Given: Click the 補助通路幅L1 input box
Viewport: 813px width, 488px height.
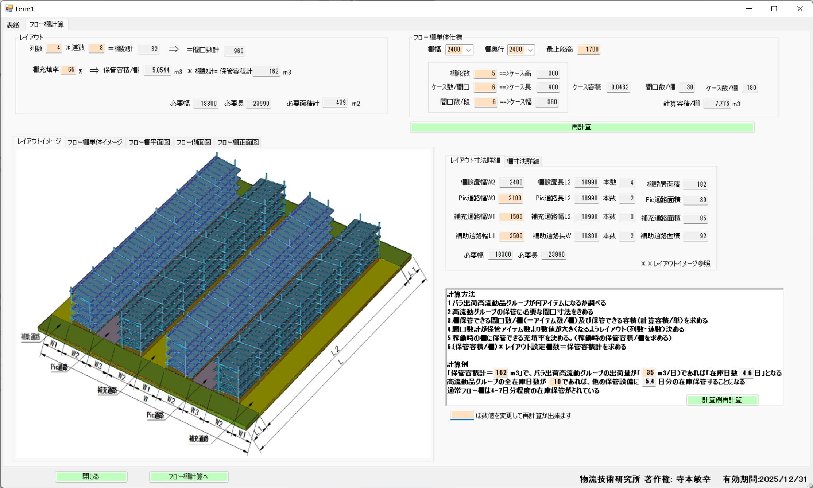Looking at the screenshot, I should tap(512, 236).
